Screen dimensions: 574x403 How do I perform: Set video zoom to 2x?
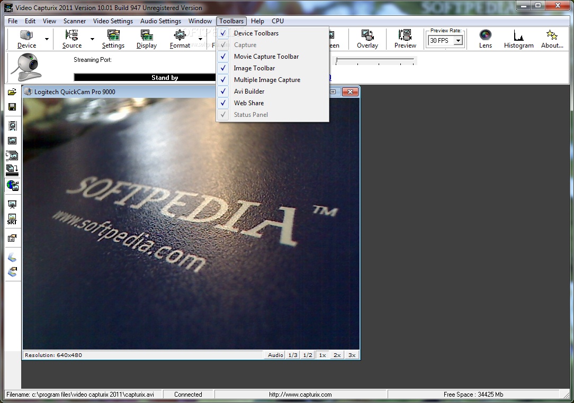(x=337, y=355)
